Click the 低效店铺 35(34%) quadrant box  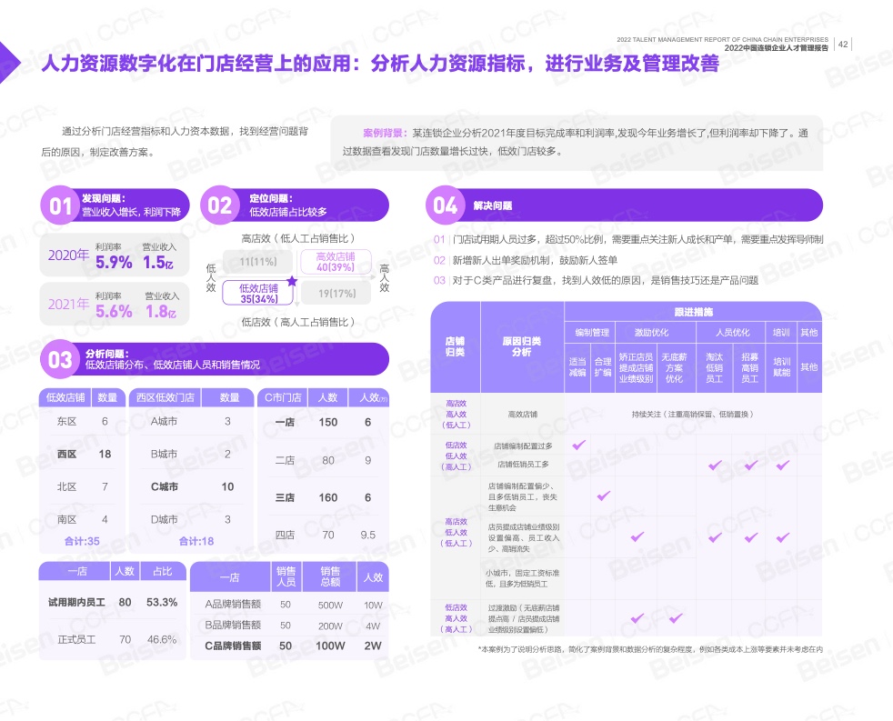click(x=259, y=293)
